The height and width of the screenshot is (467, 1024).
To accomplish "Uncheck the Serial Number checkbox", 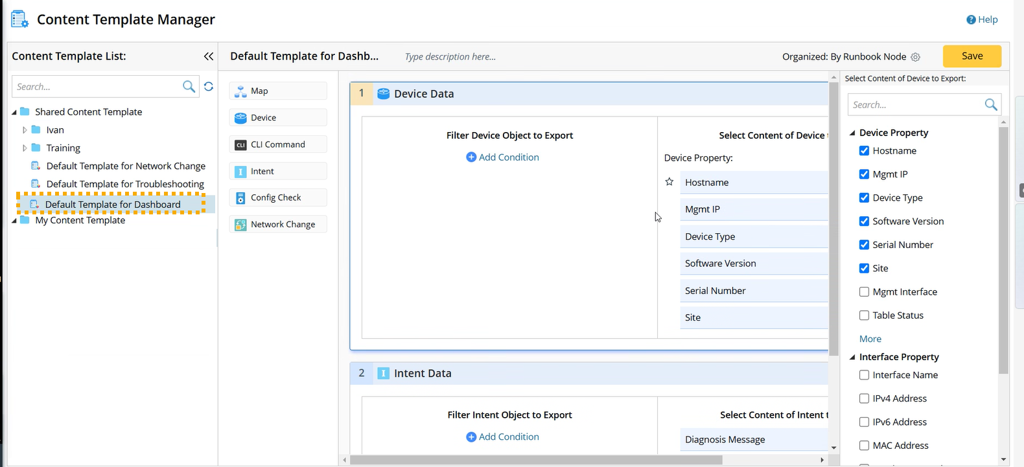I will click(x=864, y=245).
